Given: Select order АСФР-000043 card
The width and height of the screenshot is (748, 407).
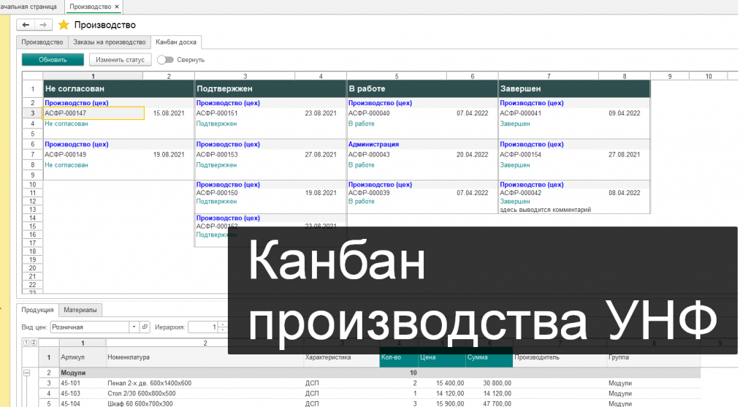Looking at the screenshot, I should pyautogui.click(x=369, y=155).
